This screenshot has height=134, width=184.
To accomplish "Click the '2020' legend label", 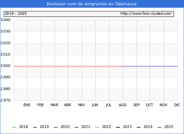I will [65, 127].
